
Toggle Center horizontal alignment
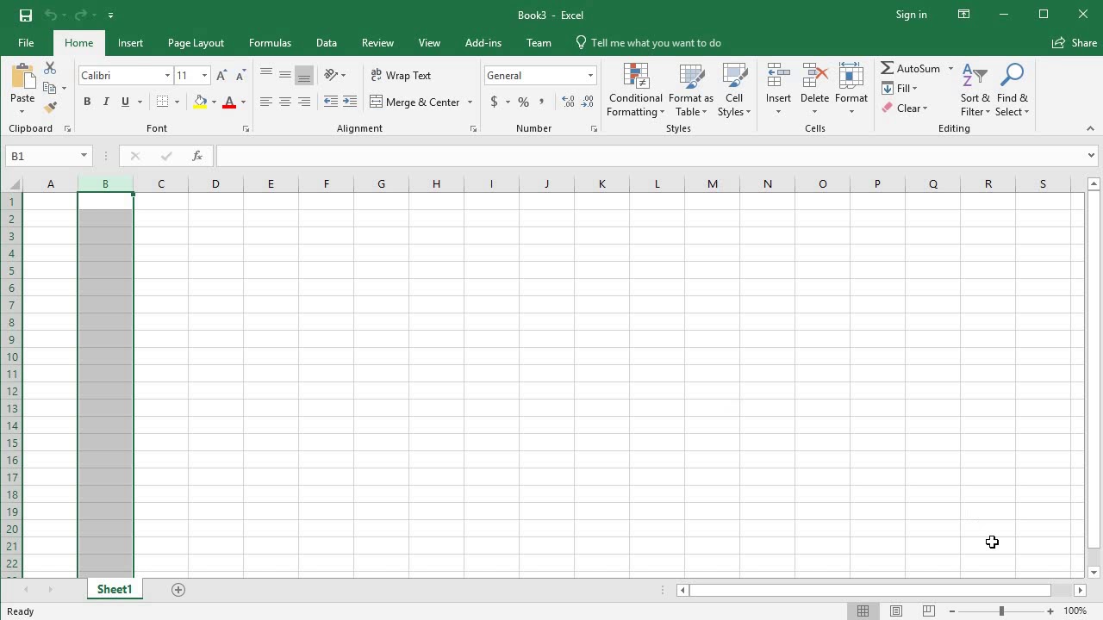pyautogui.click(x=285, y=102)
